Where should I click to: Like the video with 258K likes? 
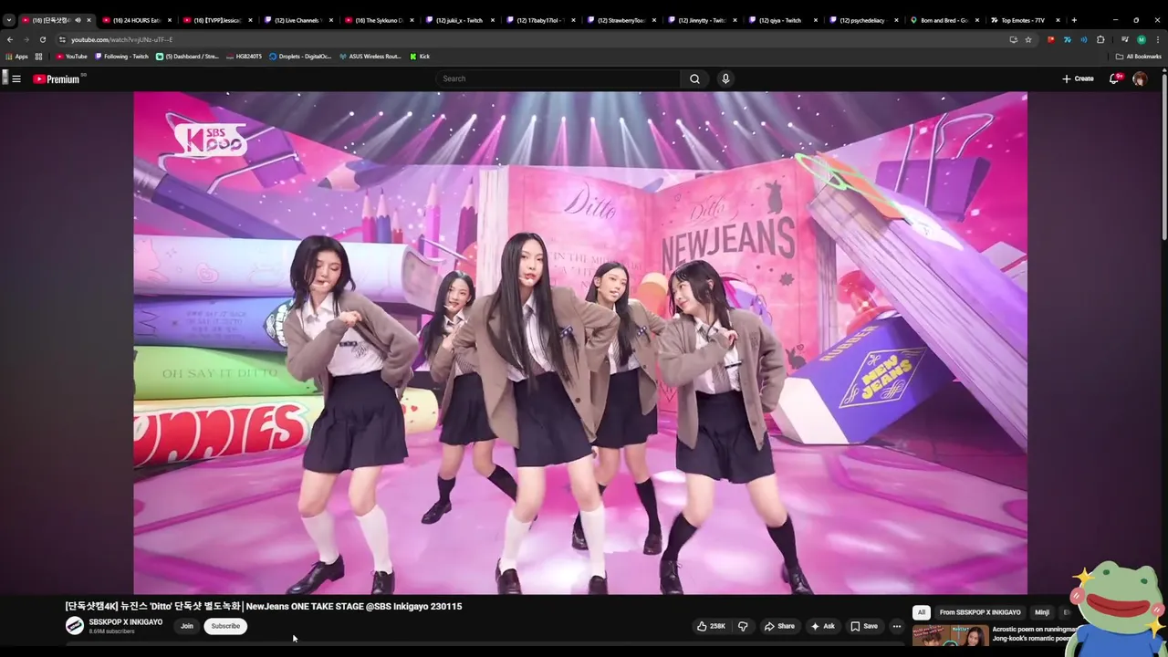[711, 626]
